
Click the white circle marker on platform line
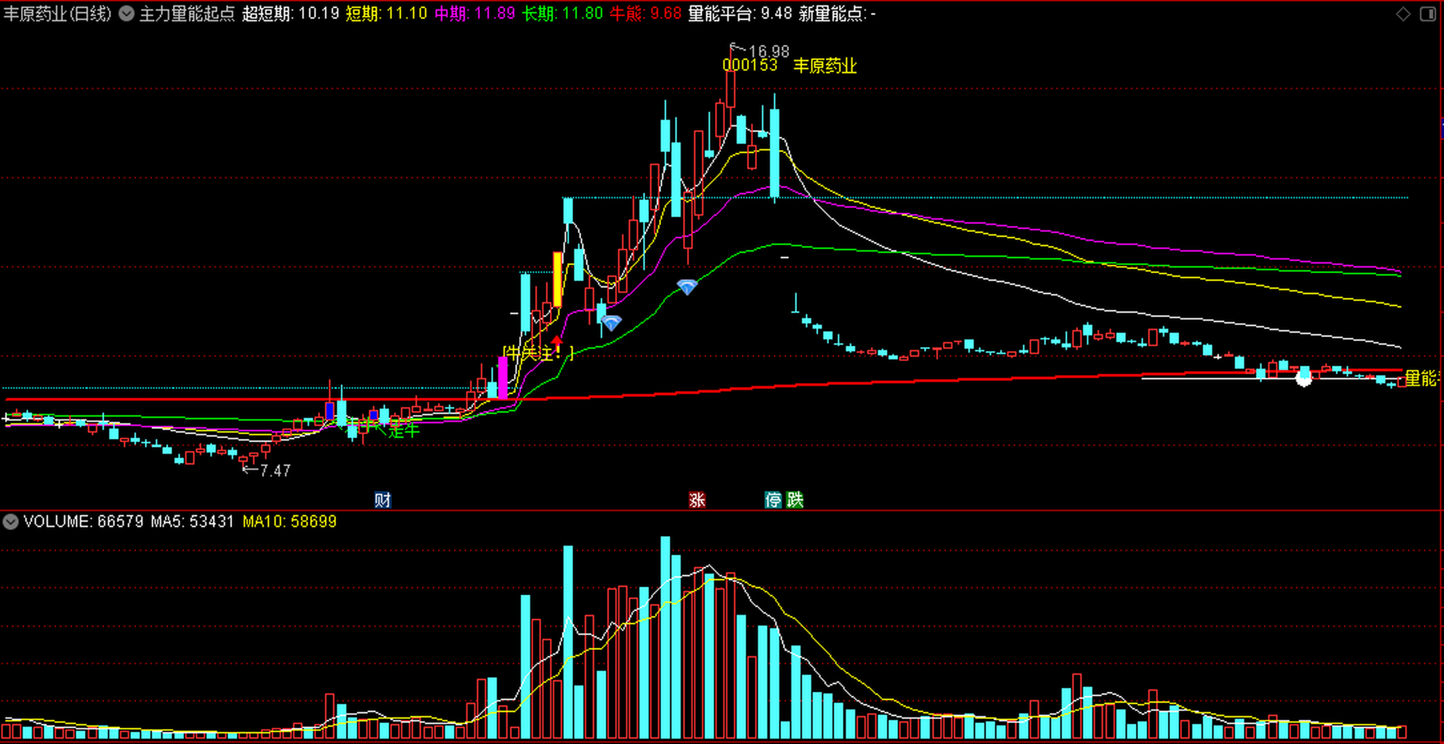(1304, 379)
